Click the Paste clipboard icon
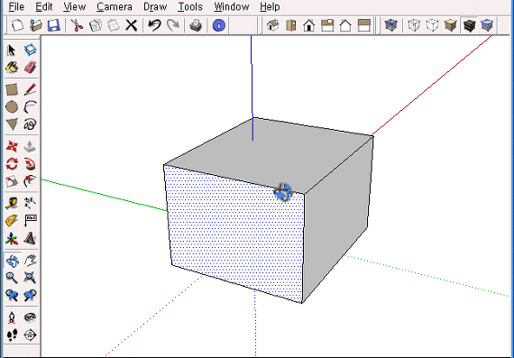The width and height of the screenshot is (514, 358). click(x=113, y=25)
